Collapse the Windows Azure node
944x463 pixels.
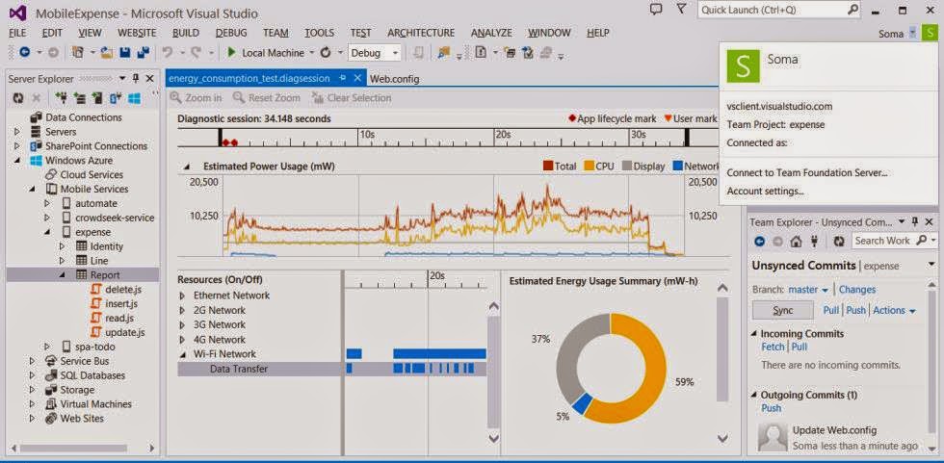pos(17,161)
